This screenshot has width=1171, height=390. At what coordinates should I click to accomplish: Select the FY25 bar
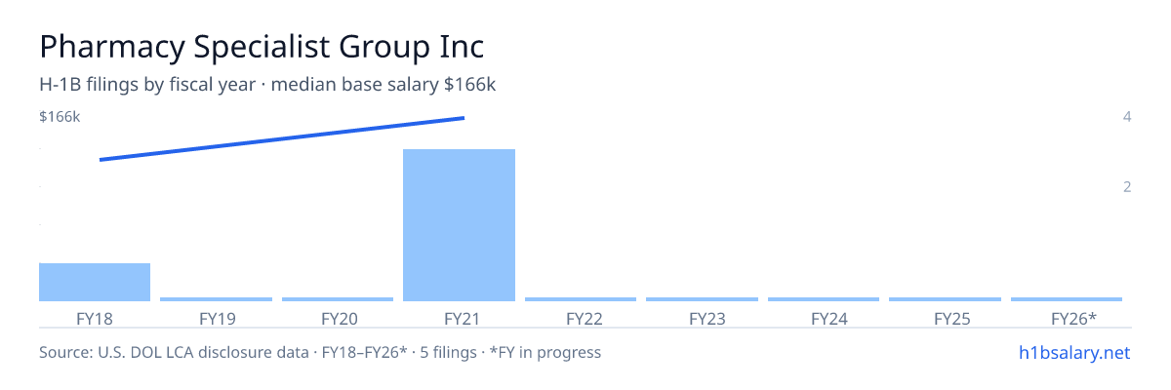tap(945, 299)
